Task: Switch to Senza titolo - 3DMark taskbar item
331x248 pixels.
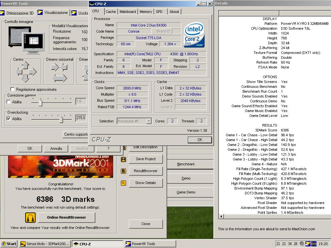Action: pos(45,244)
